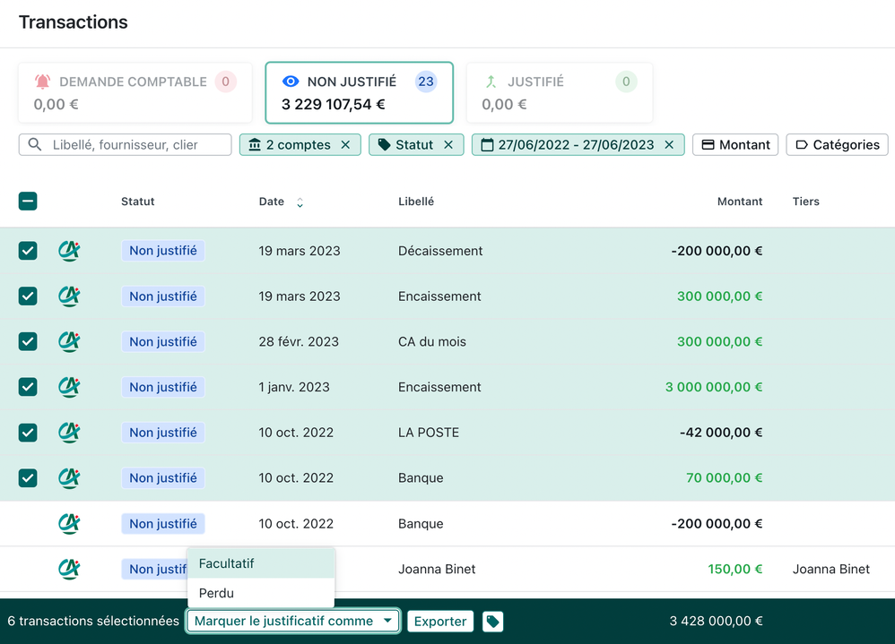Toggle the select-all header checkbox

(28, 202)
